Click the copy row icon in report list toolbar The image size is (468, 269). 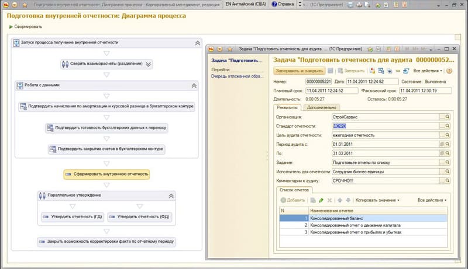pos(313,200)
